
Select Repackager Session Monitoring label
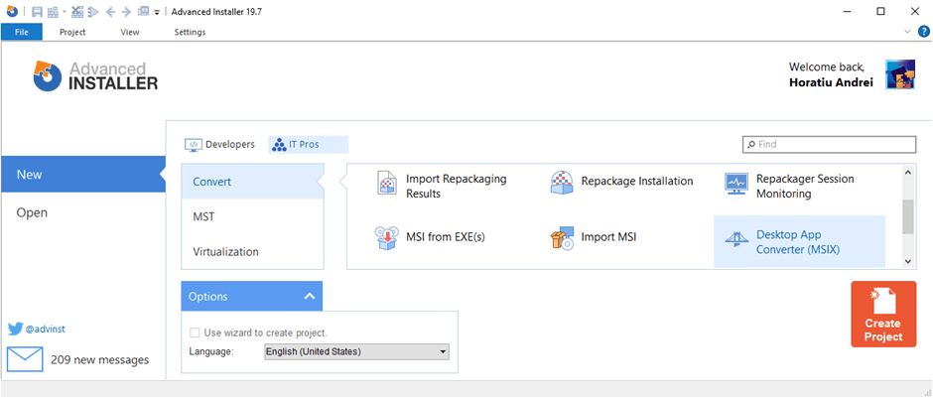click(805, 187)
